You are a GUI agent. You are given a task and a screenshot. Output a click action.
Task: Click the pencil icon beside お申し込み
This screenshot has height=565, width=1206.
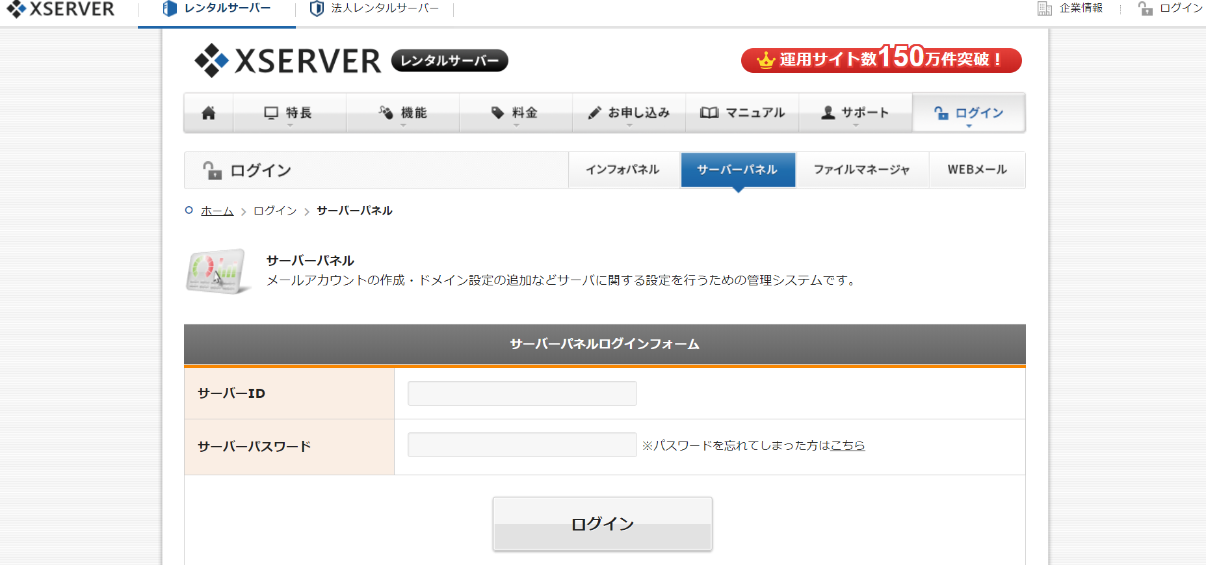[x=594, y=112]
